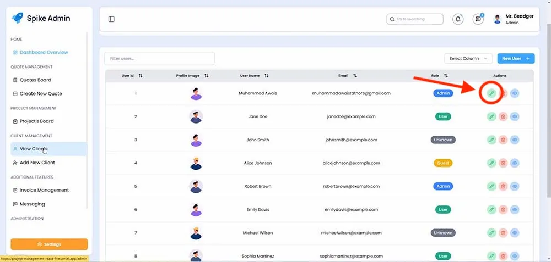
Task: Click the sidebar menu scrollbar
Action: pyautogui.click(x=87, y=119)
